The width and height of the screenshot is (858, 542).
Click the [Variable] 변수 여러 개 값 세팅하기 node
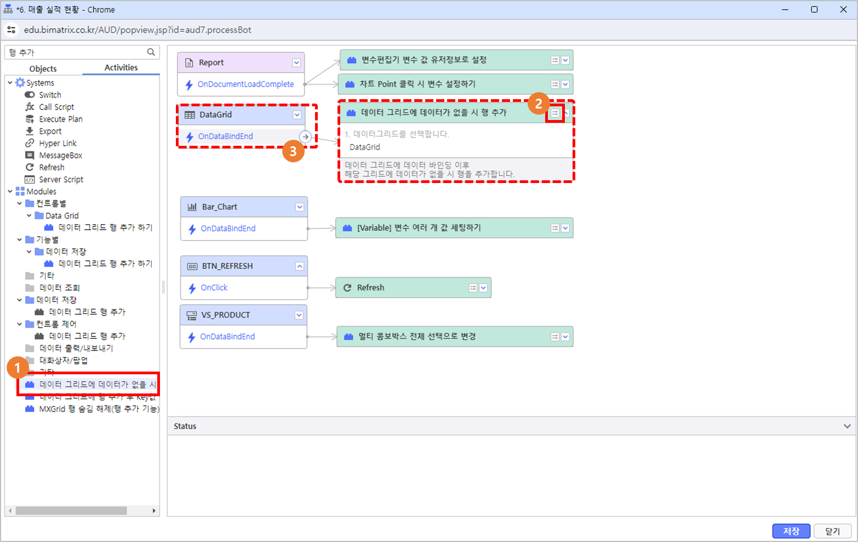(454, 228)
